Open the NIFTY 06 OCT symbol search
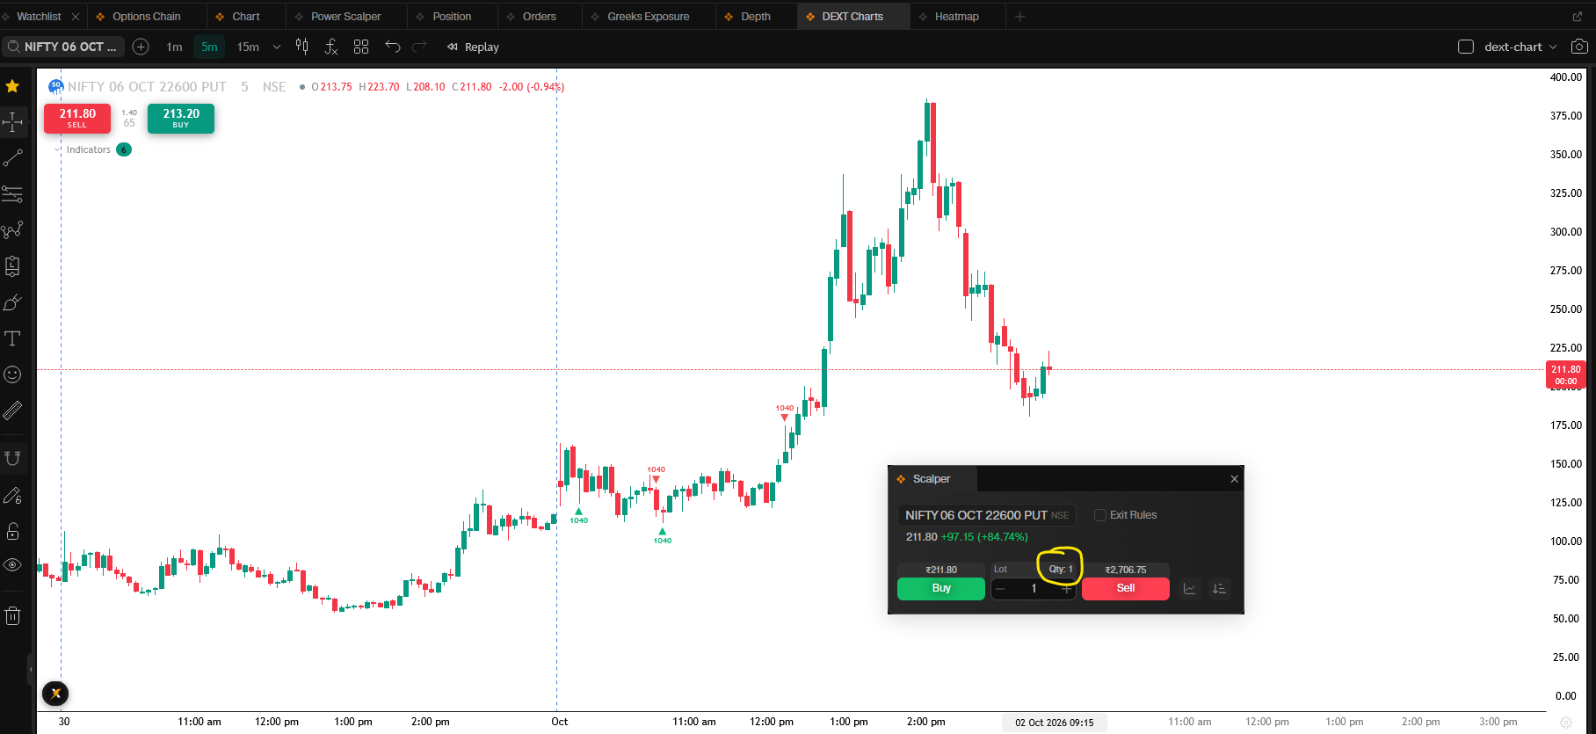The image size is (1596, 734). tap(63, 47)
